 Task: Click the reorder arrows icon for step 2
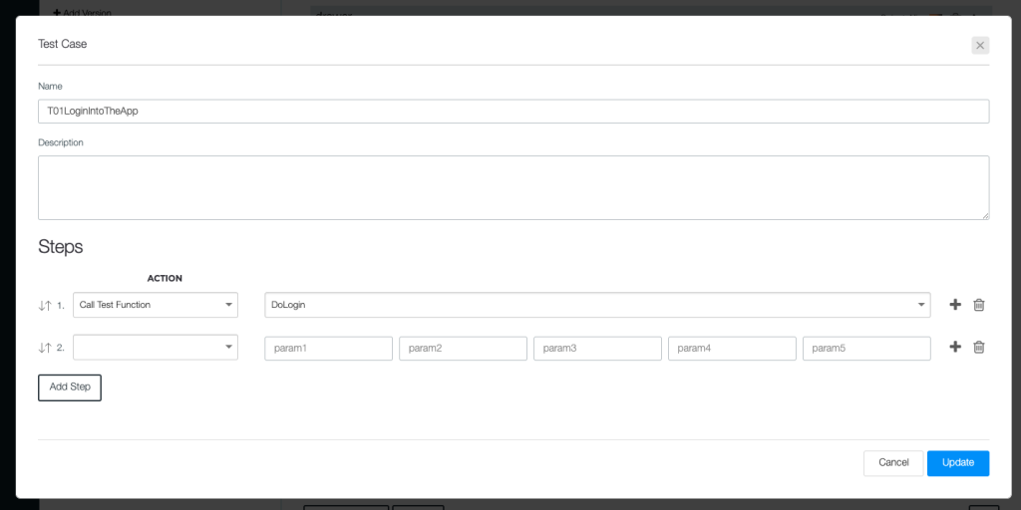tap(44, 348)
